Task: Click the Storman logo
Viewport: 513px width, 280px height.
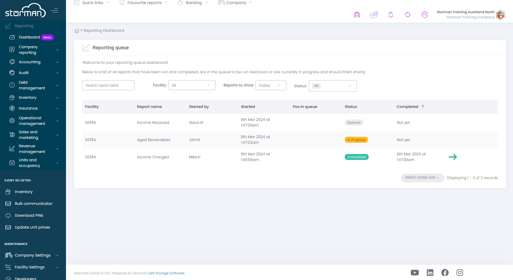Action: [x=26, y=10]
